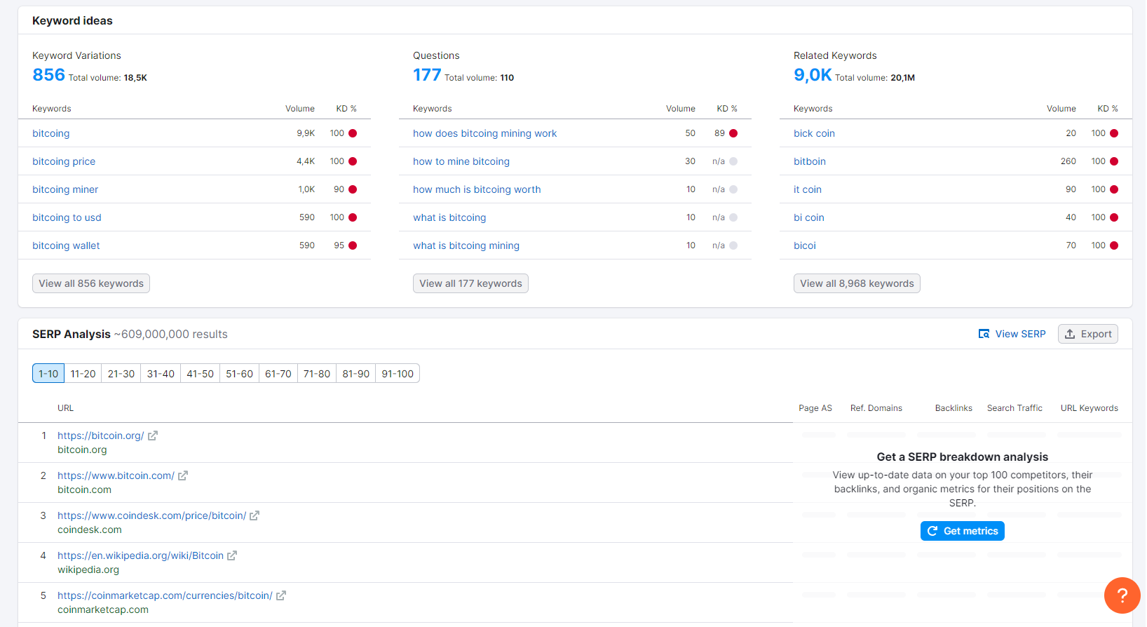This screenshot has height=627, width=1147.
Task: Open question 'how to mine bitcoing'
Action: pos(461,161)
